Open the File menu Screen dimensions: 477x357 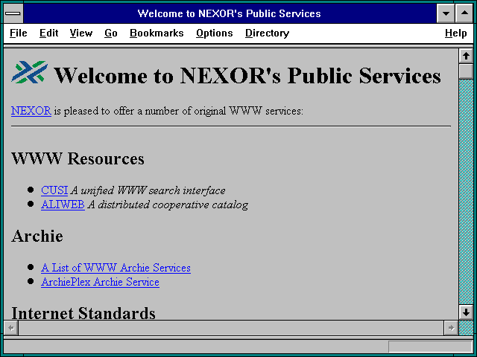18,33
